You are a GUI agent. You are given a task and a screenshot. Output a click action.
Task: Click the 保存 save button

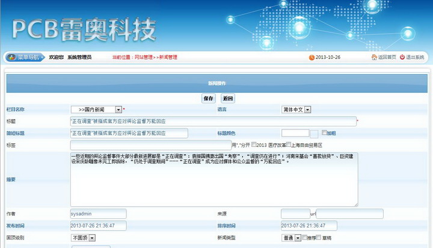tap(209, 99)
